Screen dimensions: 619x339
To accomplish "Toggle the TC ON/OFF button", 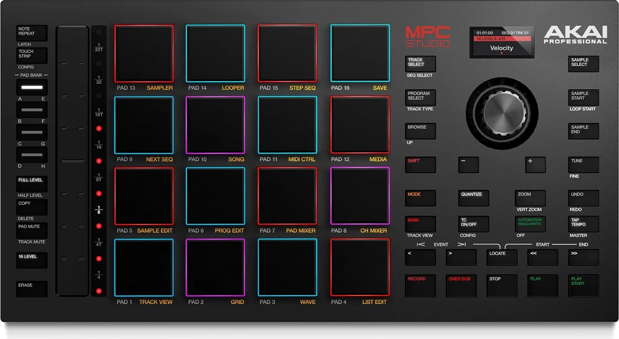I will 474,224.
